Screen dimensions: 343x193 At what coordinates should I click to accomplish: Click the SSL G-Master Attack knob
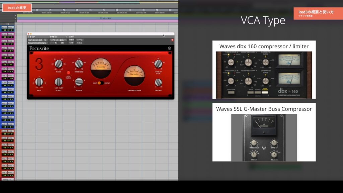click(254, 155)
